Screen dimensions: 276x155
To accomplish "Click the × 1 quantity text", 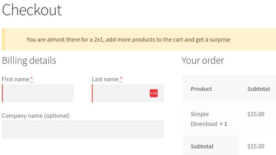I will click(x=223, y=124).
